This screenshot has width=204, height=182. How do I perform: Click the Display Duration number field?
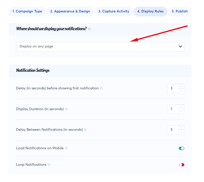click(173, 109)
